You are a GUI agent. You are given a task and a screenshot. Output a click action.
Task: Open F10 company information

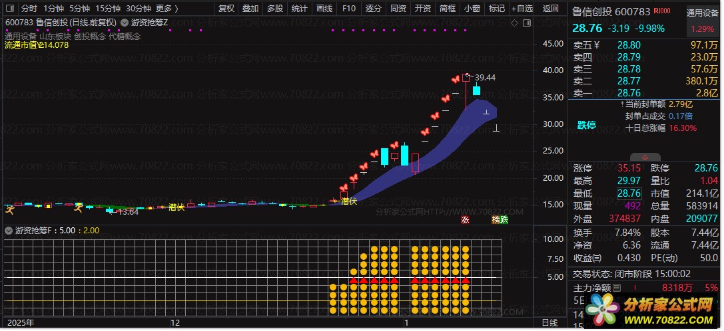[348, 8]
